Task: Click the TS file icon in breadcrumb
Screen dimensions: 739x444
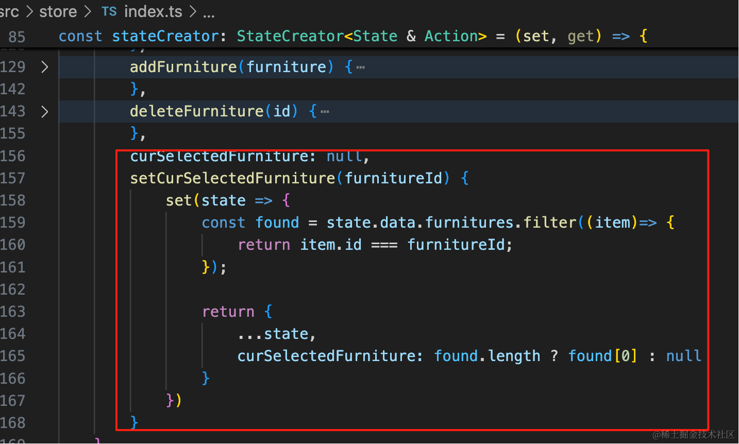Action: (x=109, y=11)
